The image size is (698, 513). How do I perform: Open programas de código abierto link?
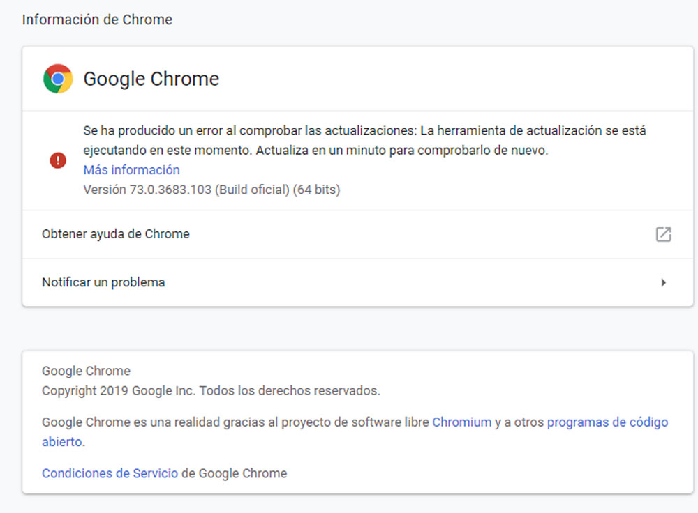click(x=607, y=422)
